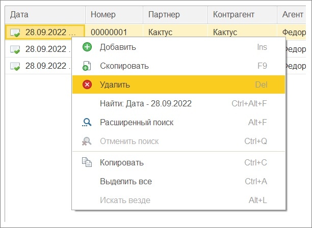Click the Партнер column header
Screen dimensions: 312x228
[x=175, y=15]
